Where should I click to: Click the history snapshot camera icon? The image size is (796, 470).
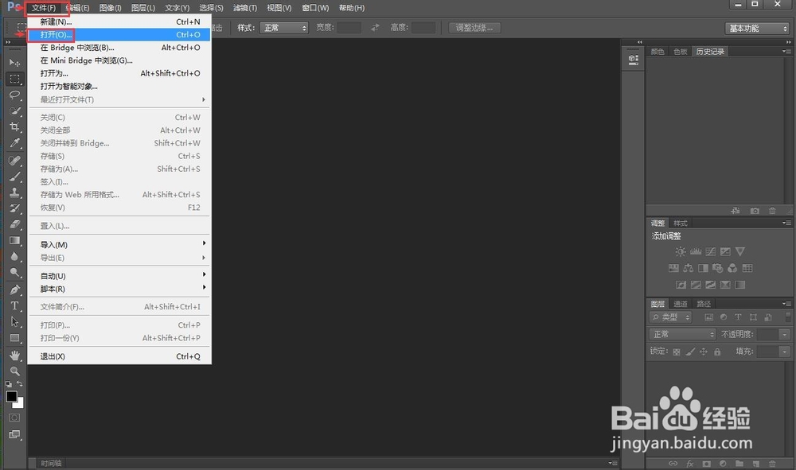[755, 211]
